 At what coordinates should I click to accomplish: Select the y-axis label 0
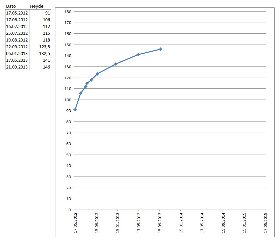click(70, 210)
